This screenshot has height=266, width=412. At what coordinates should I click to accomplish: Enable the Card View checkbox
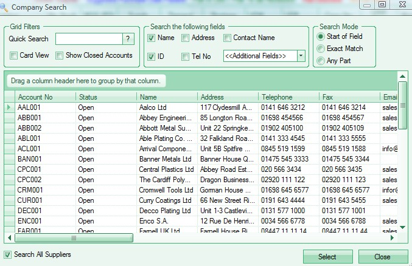(x=15, y=56)
